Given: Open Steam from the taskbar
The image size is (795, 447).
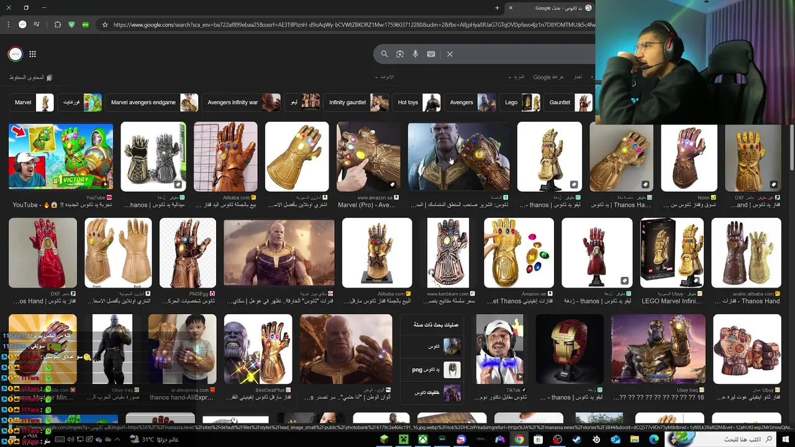Looking at the screenshot, I should point(577,440).
